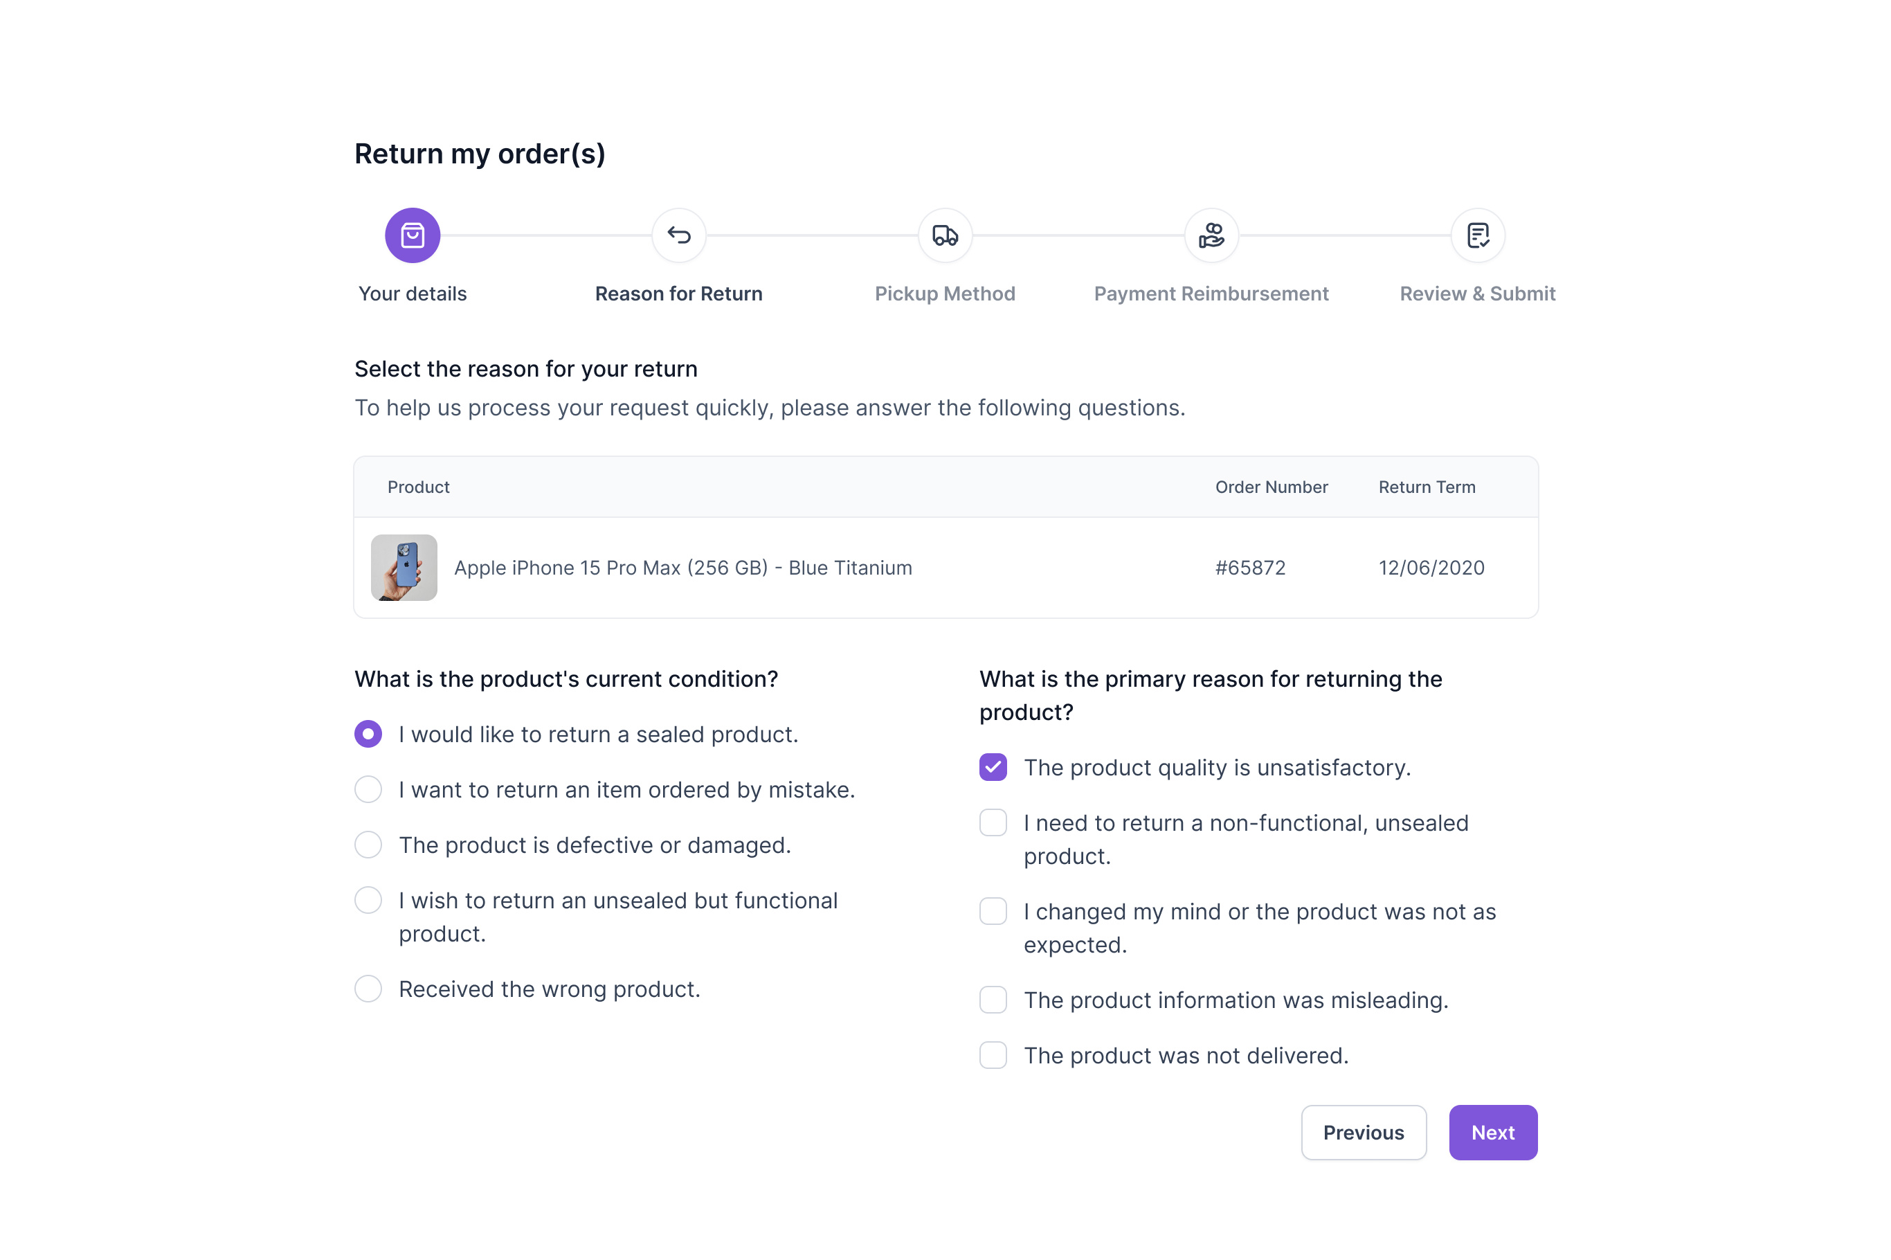This screenshot has width=1891, height=1260.
Task: Select 'Received the wrong product' radio button
Action: (x=369, y=989)
